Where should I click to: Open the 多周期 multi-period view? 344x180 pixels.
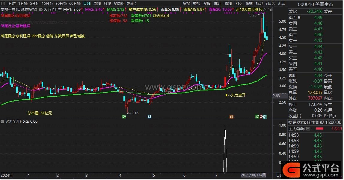[119, 4]
